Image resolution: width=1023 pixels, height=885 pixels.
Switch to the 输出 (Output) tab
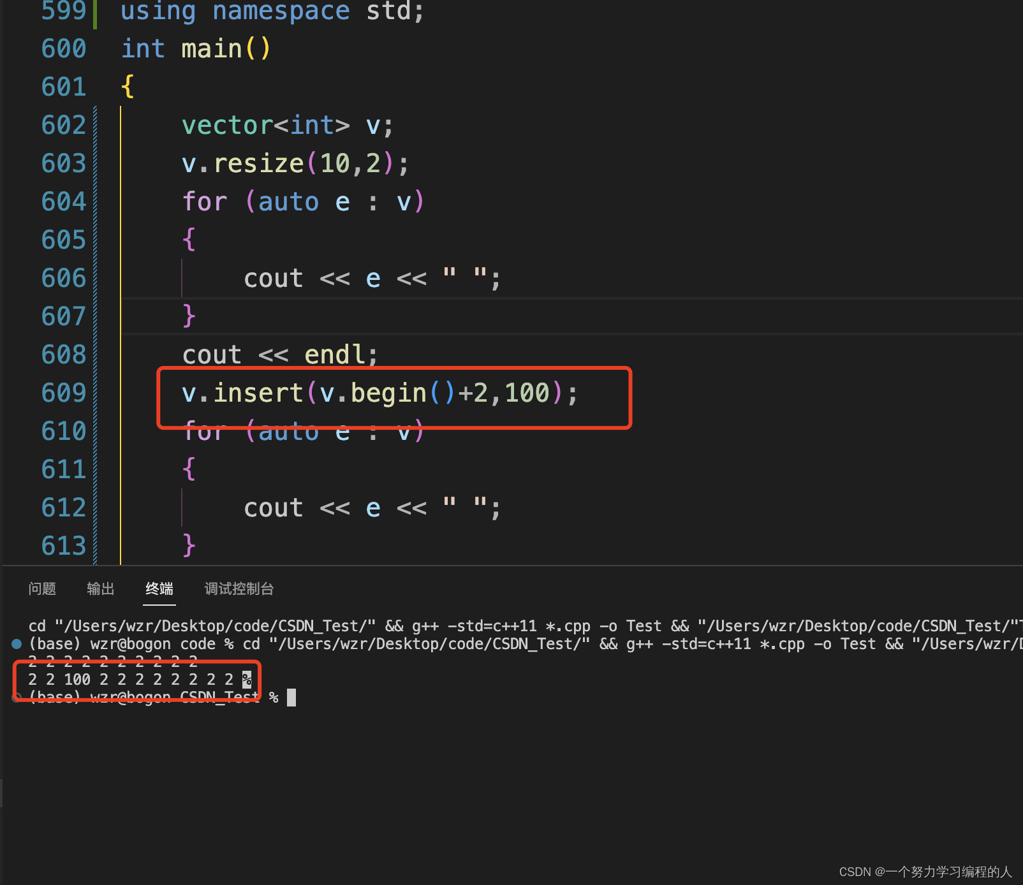101,589
